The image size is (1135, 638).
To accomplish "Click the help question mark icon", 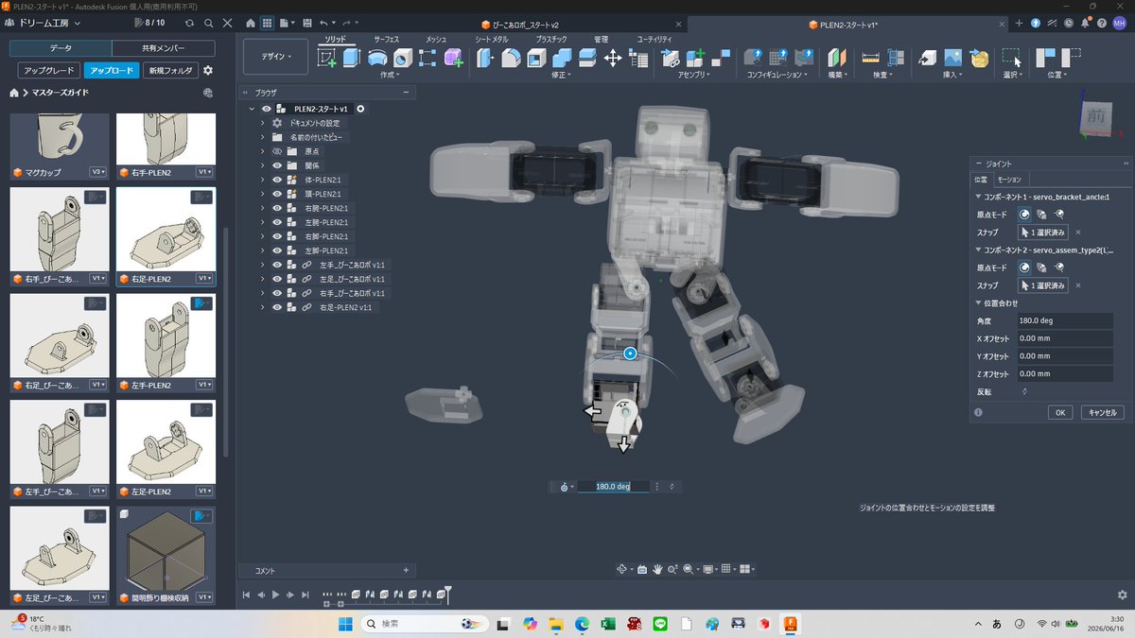I will 1102,23.
